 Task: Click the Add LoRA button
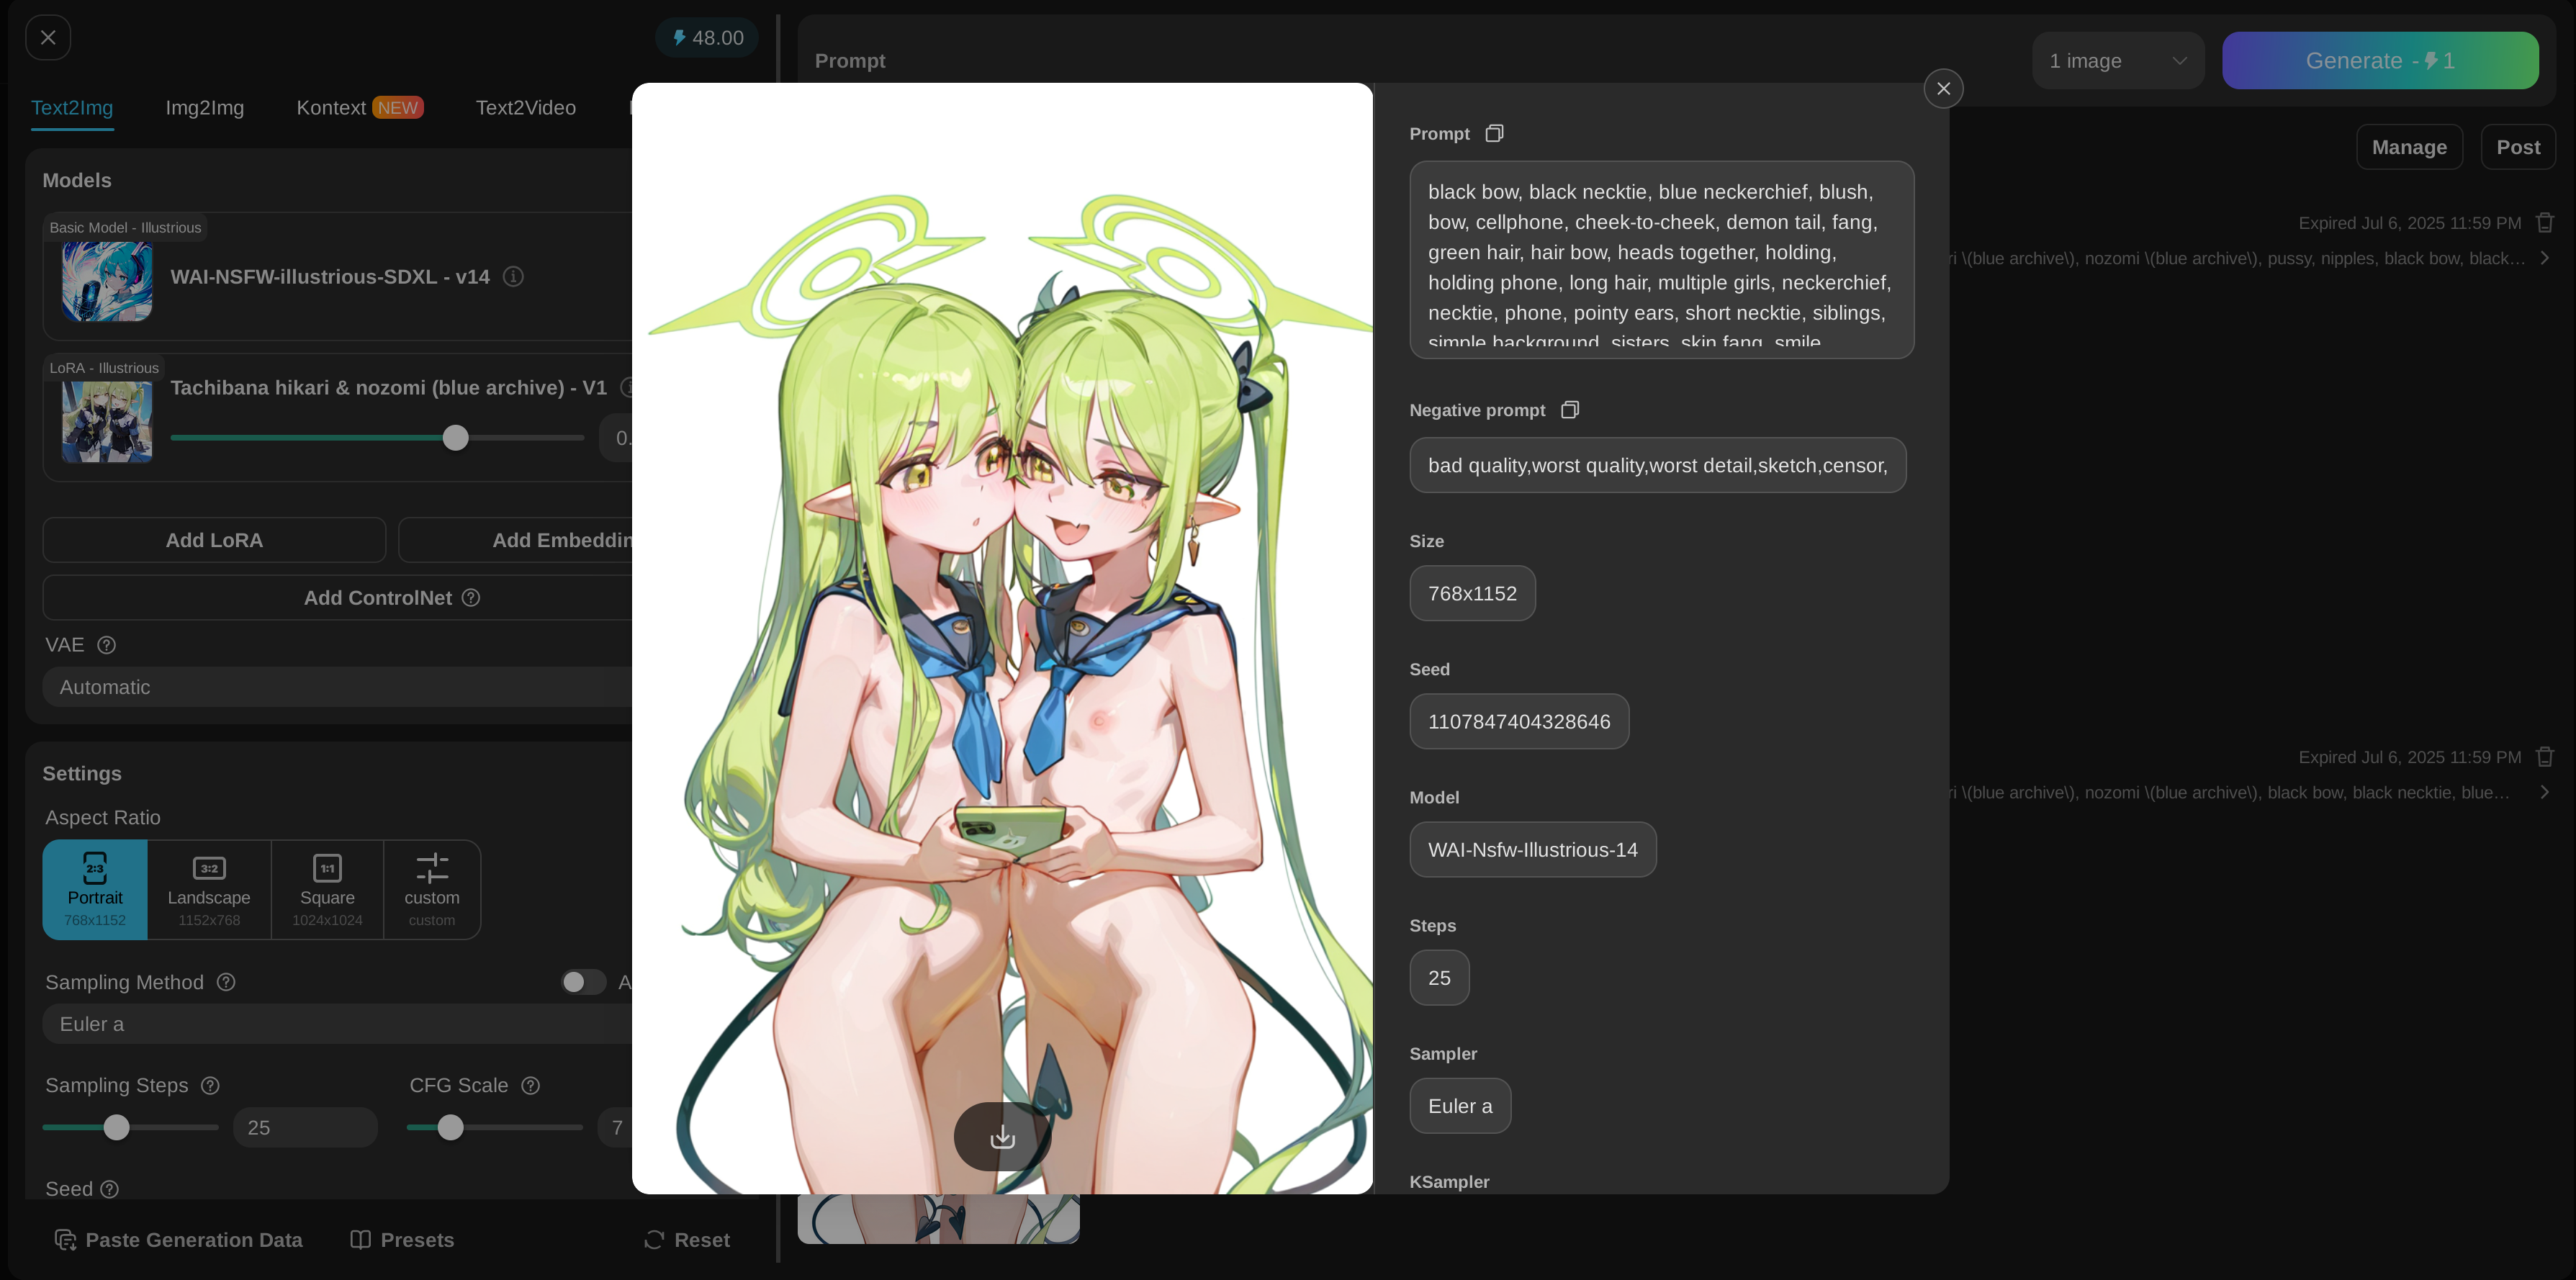[214, 540]
